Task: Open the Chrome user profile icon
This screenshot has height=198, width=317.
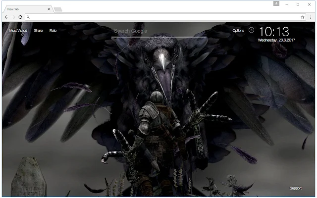Action: click(276, 3)
